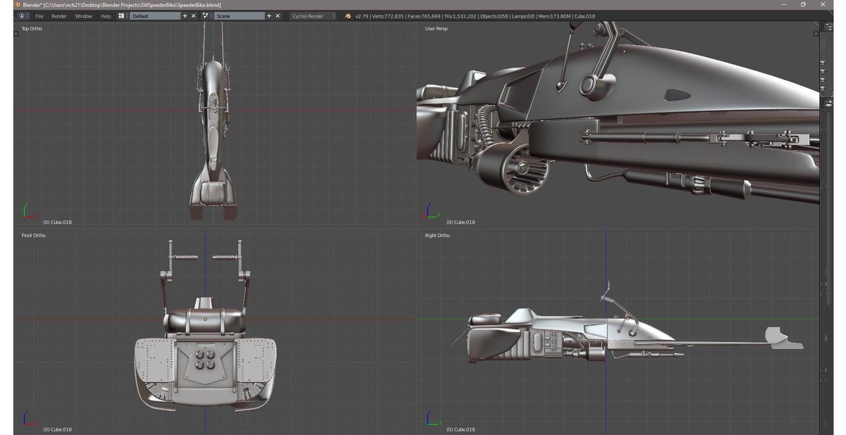Screen dimensions: 846x435
Task: Add a new screen layout with plus
Action: [x=185, y=15]
